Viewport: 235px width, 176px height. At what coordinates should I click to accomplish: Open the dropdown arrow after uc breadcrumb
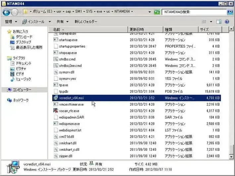112,12
